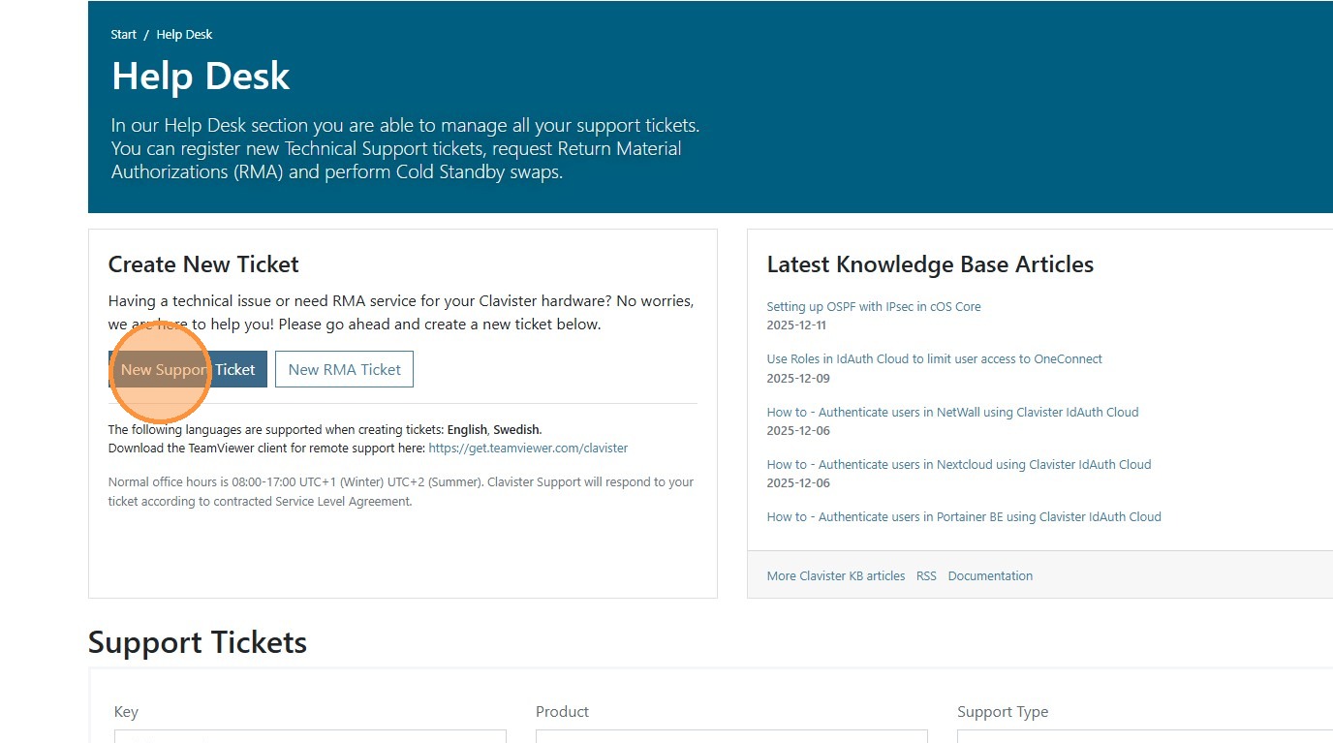Click the large Help Desk page title

(x=201, y=77)
